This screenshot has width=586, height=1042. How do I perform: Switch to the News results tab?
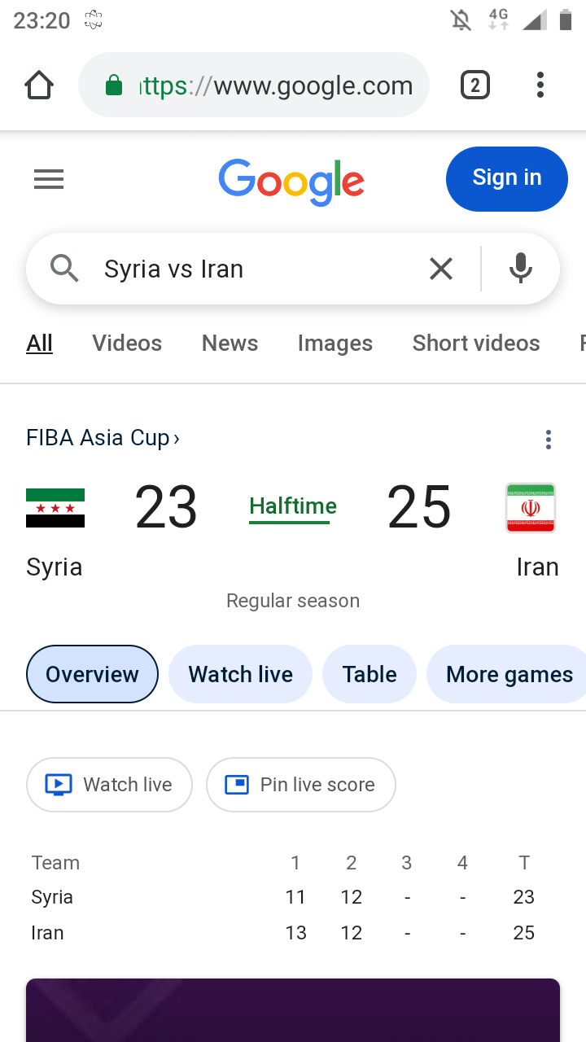click(x=230, y=344)
